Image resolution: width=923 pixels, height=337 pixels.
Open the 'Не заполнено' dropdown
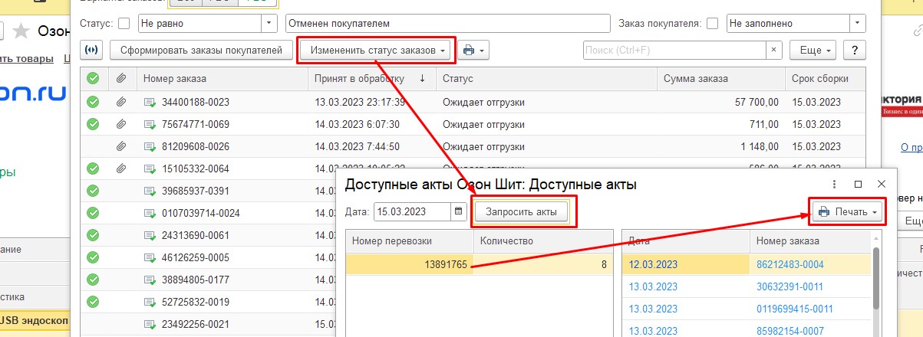856,24
